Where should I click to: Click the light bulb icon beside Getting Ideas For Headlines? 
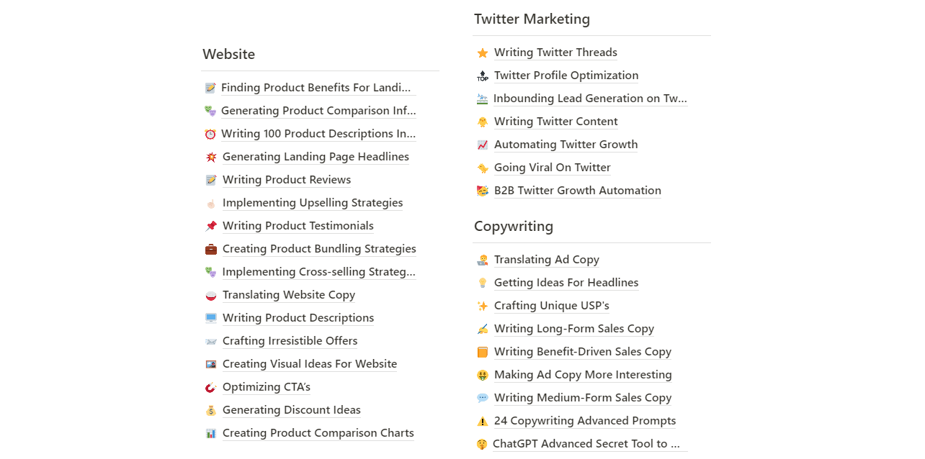click(x=483, y=283)
